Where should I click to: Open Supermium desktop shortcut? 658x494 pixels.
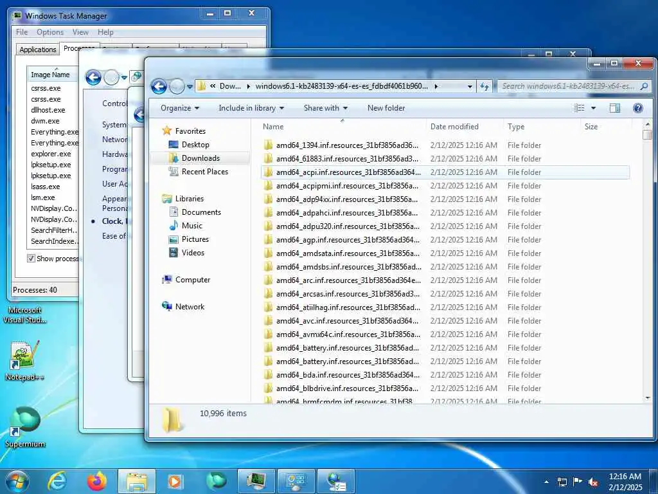(x=25, y=427)
